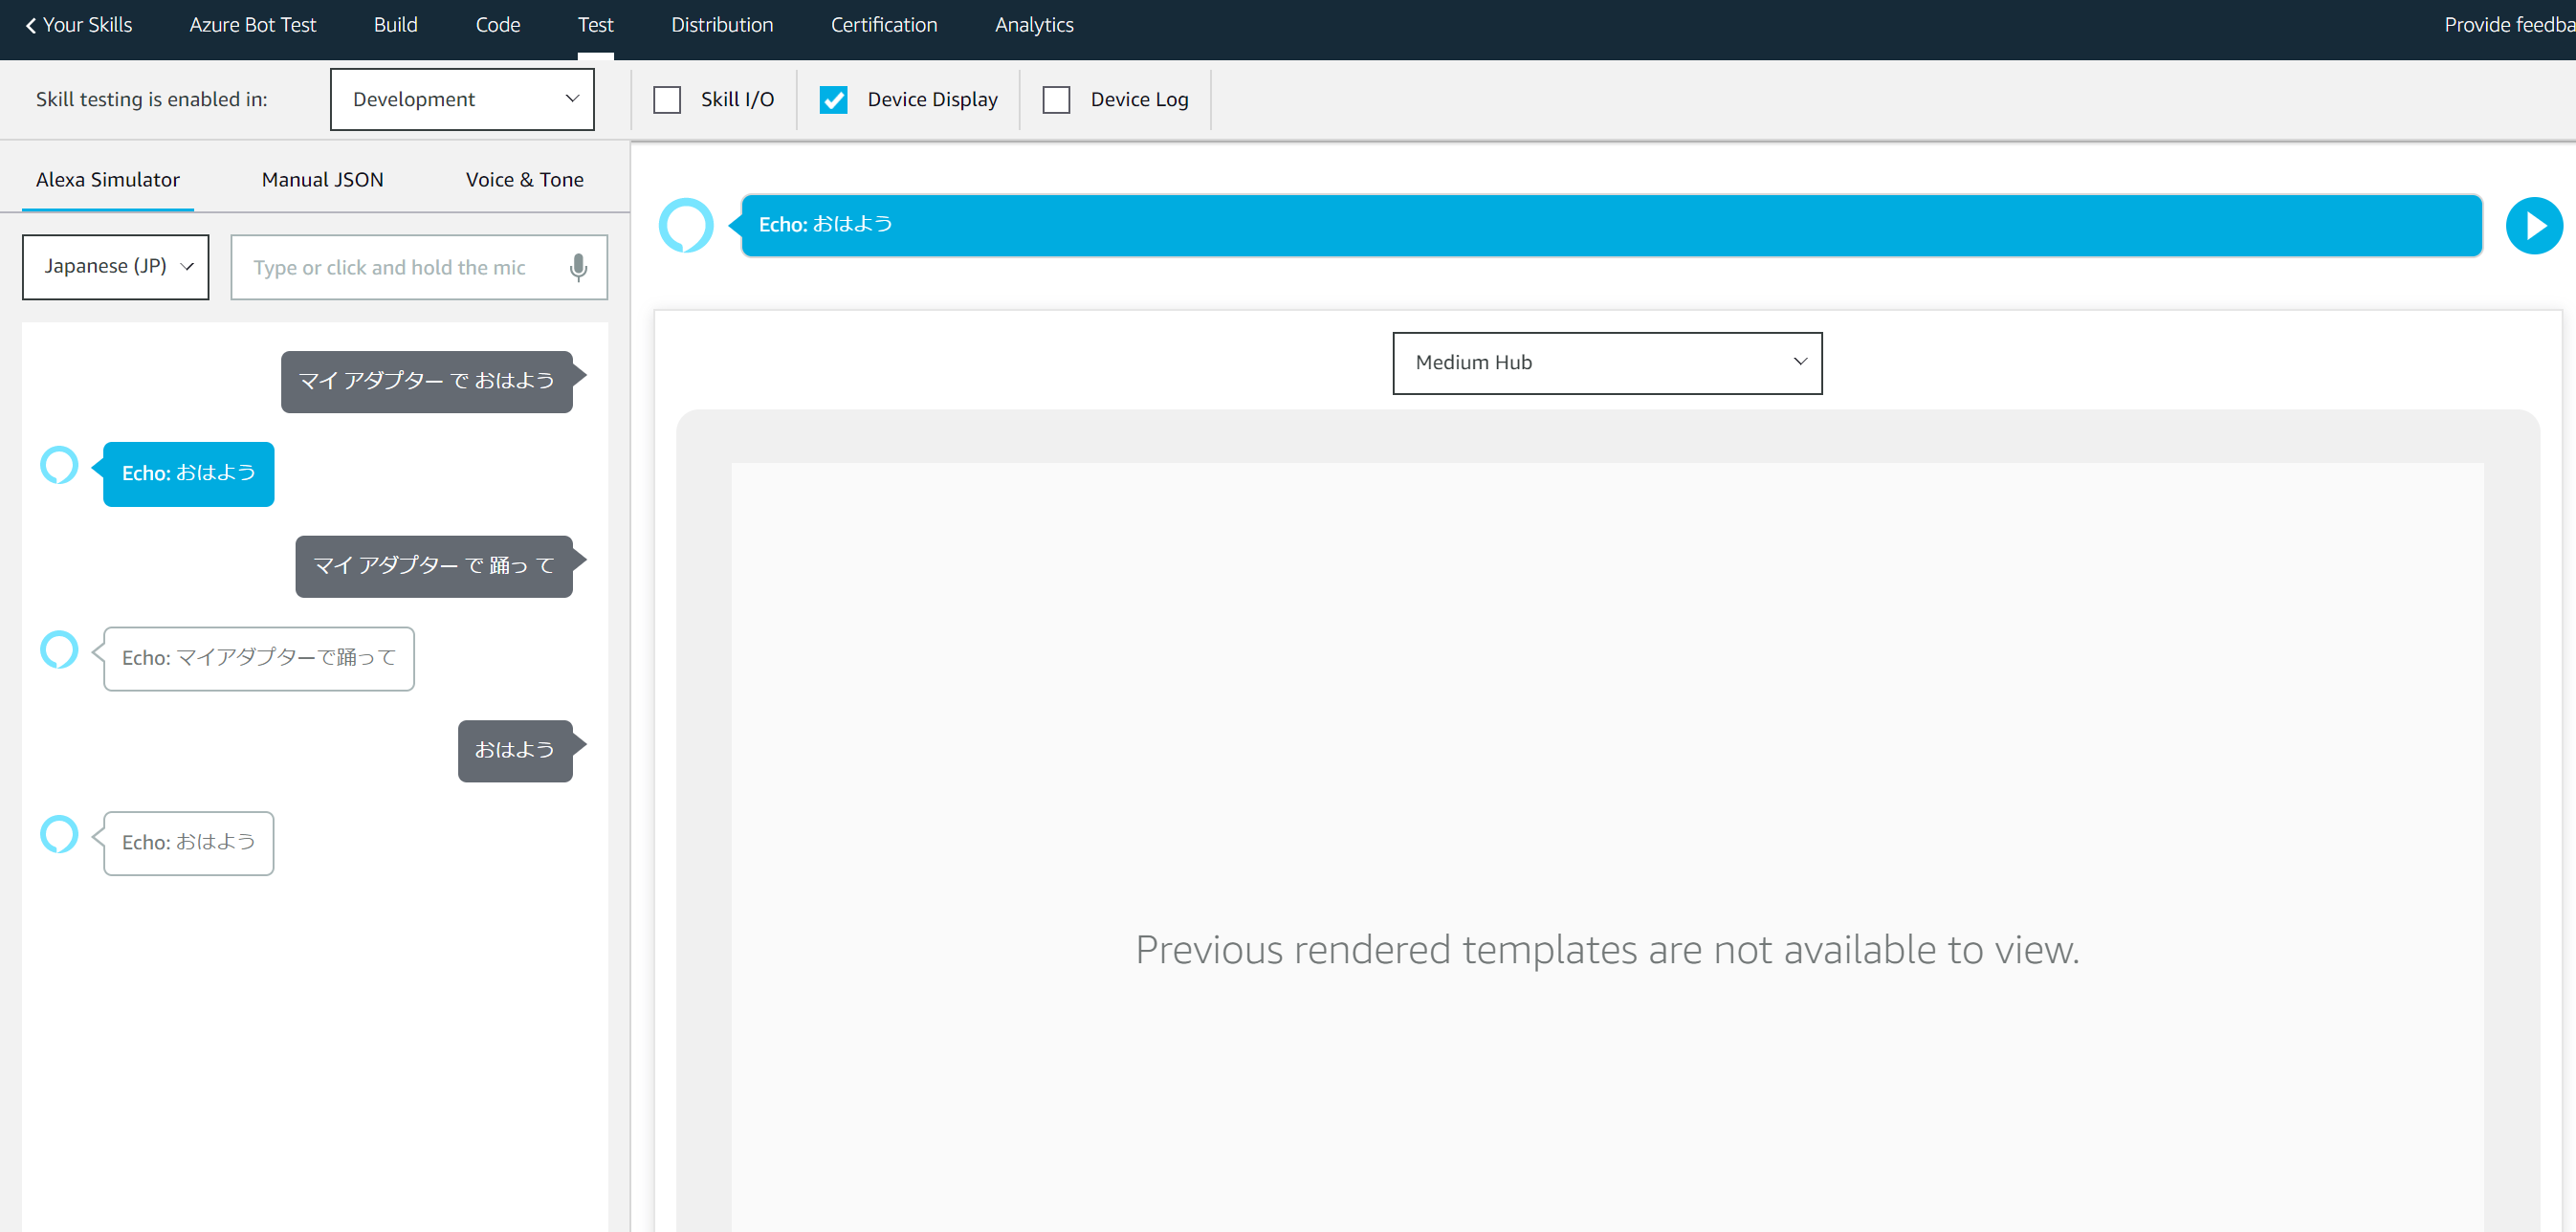Viewport: 2576px width, 1232px height.
Task: Switch to the Manual JSON tab
Action: tap(322, 180)
